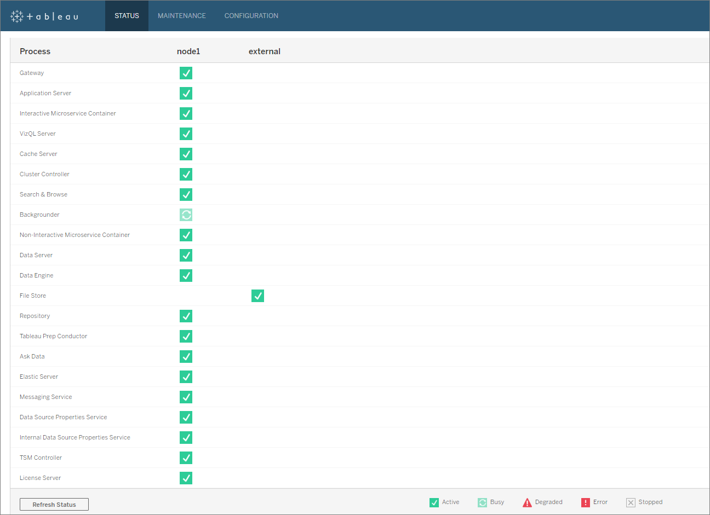Image resolution: width=710 pixels, height=515 pixels.
Task: Open the CONFIGURATION tab
Action: point(251,15)
